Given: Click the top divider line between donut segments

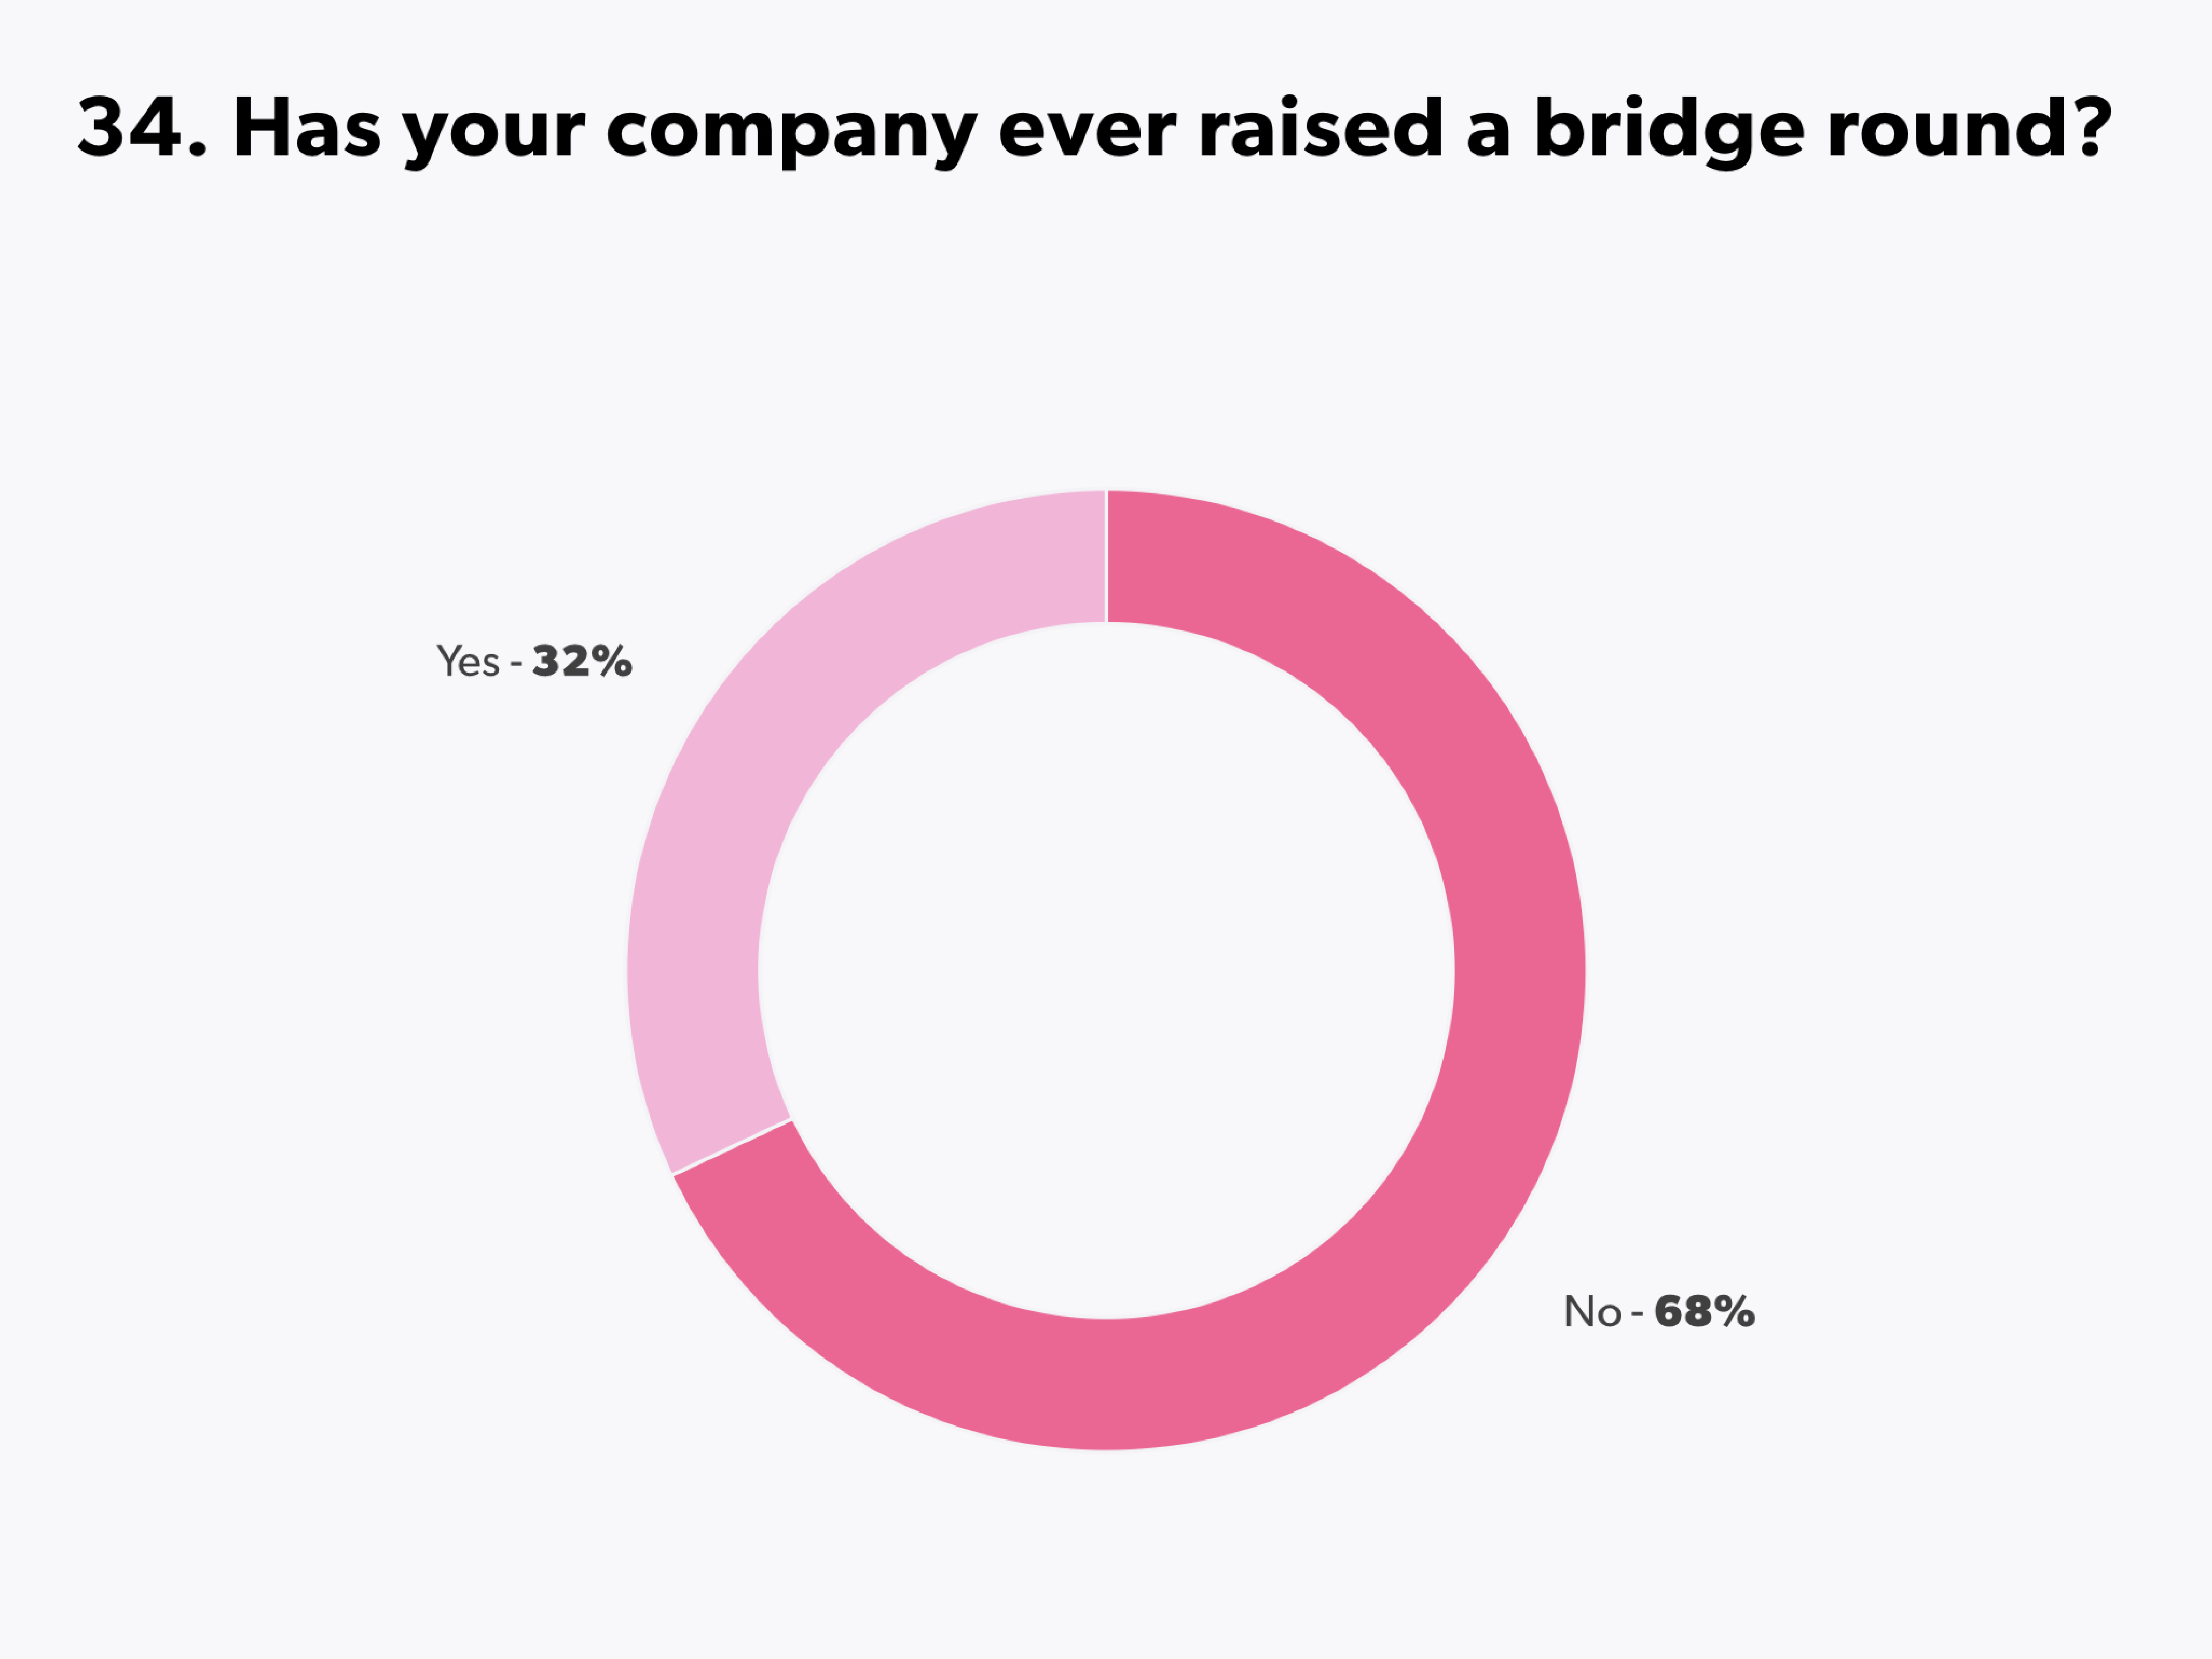Looking at the screenshot, I should (x=1106, y=556).
